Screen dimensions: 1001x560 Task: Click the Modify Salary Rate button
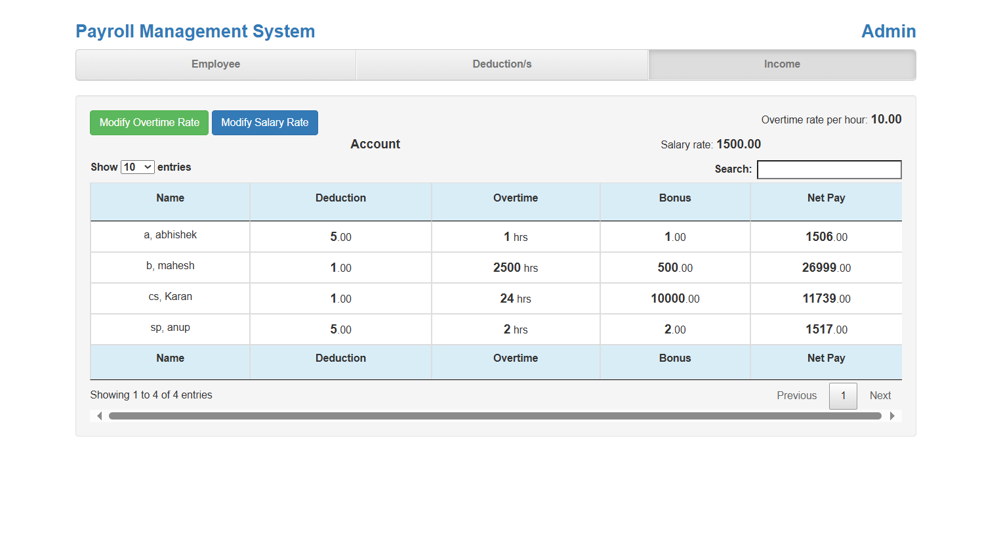pyautogui.click(x=265, y=123)
